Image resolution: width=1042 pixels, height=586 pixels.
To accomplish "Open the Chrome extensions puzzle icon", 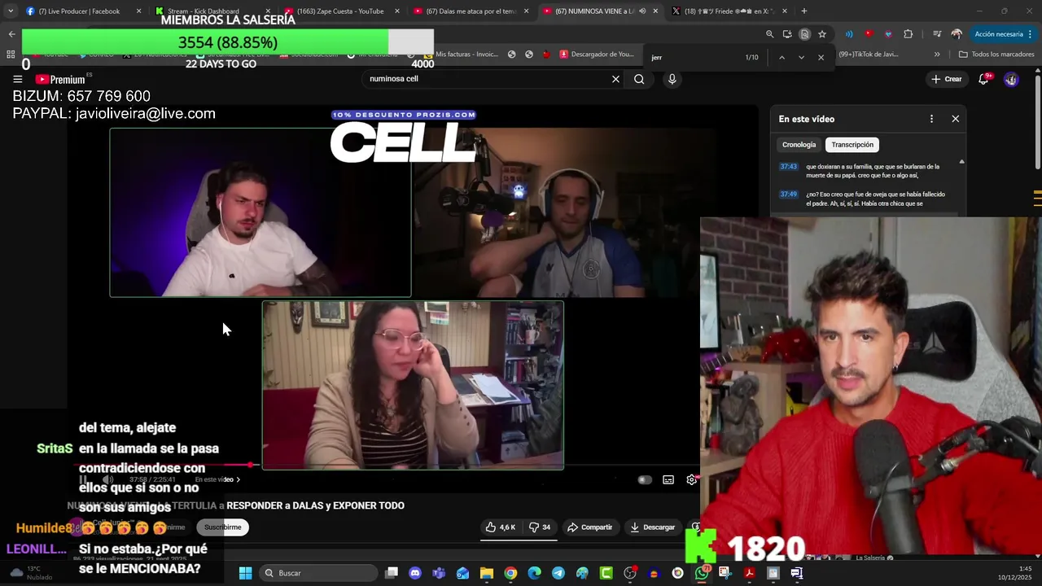I will point(908,34).
